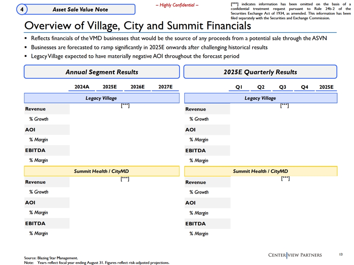Click the Centerview Partners logo text
The width and height of the screenshot is (354, 265).
(x=295, y=255)
